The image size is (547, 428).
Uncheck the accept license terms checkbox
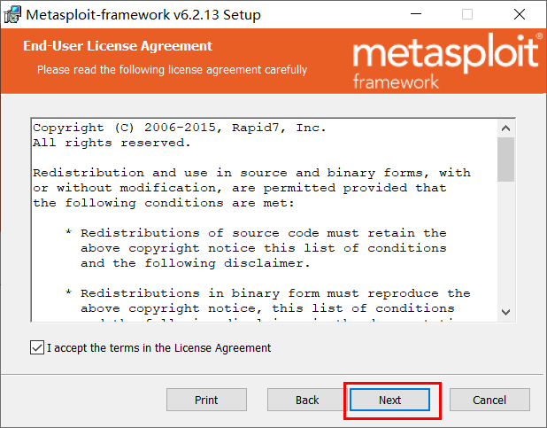tap(37, 347)
